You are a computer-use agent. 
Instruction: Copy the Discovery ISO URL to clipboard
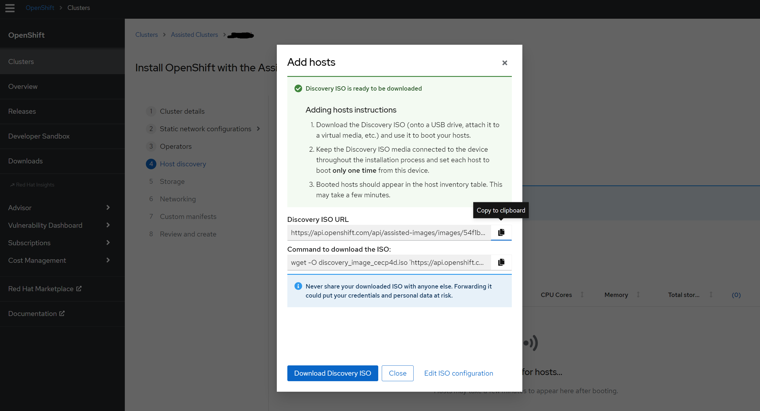tap(501, 232)
